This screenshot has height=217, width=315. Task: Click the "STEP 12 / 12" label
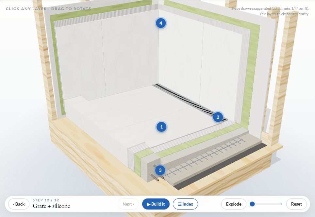[46, 200]
